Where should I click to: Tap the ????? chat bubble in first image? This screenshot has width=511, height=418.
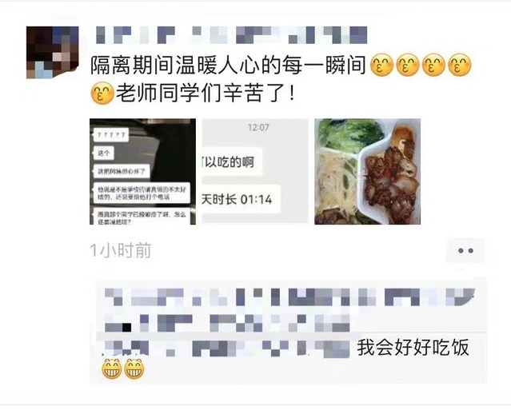[x=111, y=134]
